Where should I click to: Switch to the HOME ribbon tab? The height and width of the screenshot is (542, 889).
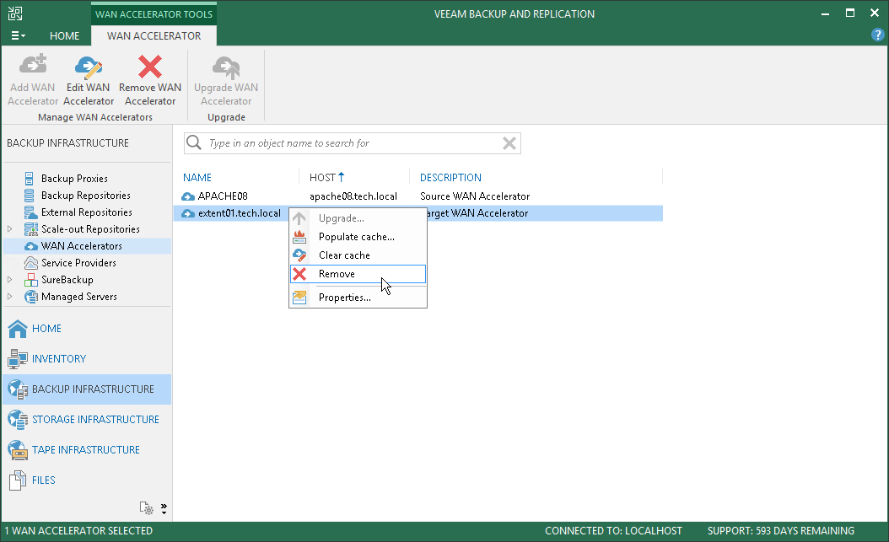[x=64, y=35]
